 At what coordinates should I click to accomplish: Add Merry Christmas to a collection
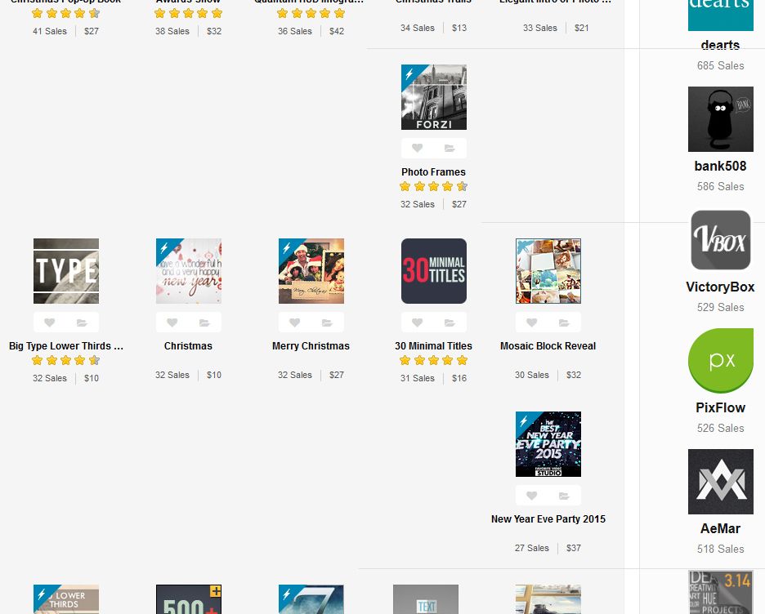(x=327, y=323)
